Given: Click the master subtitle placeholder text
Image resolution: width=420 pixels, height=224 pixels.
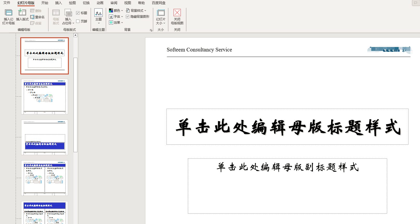Looking at the screenshot, I should (x=288, y=167).
